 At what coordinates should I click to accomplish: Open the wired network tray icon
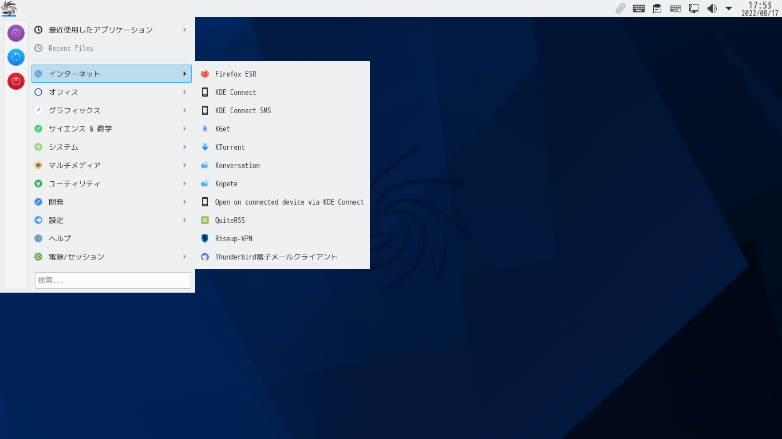pyautogui.click(x=694, y=8)
